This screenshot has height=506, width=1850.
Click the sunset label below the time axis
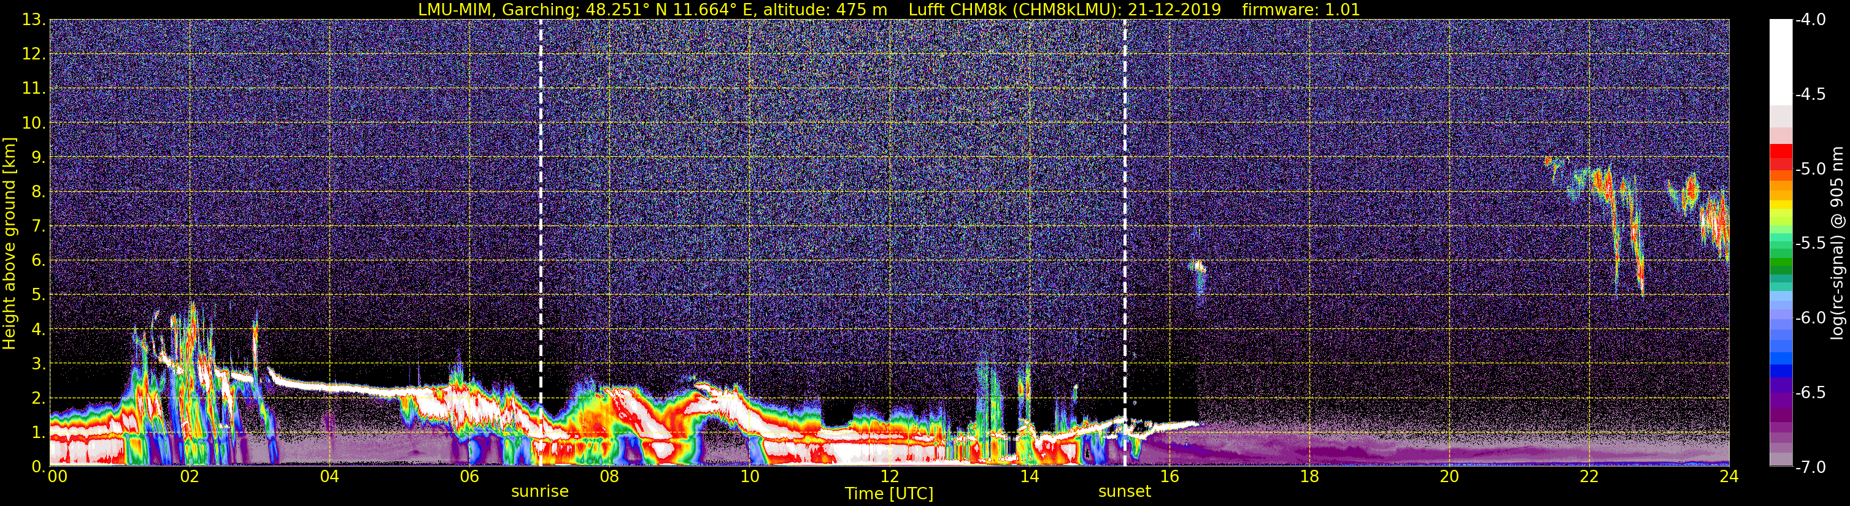coord(1124,492)
